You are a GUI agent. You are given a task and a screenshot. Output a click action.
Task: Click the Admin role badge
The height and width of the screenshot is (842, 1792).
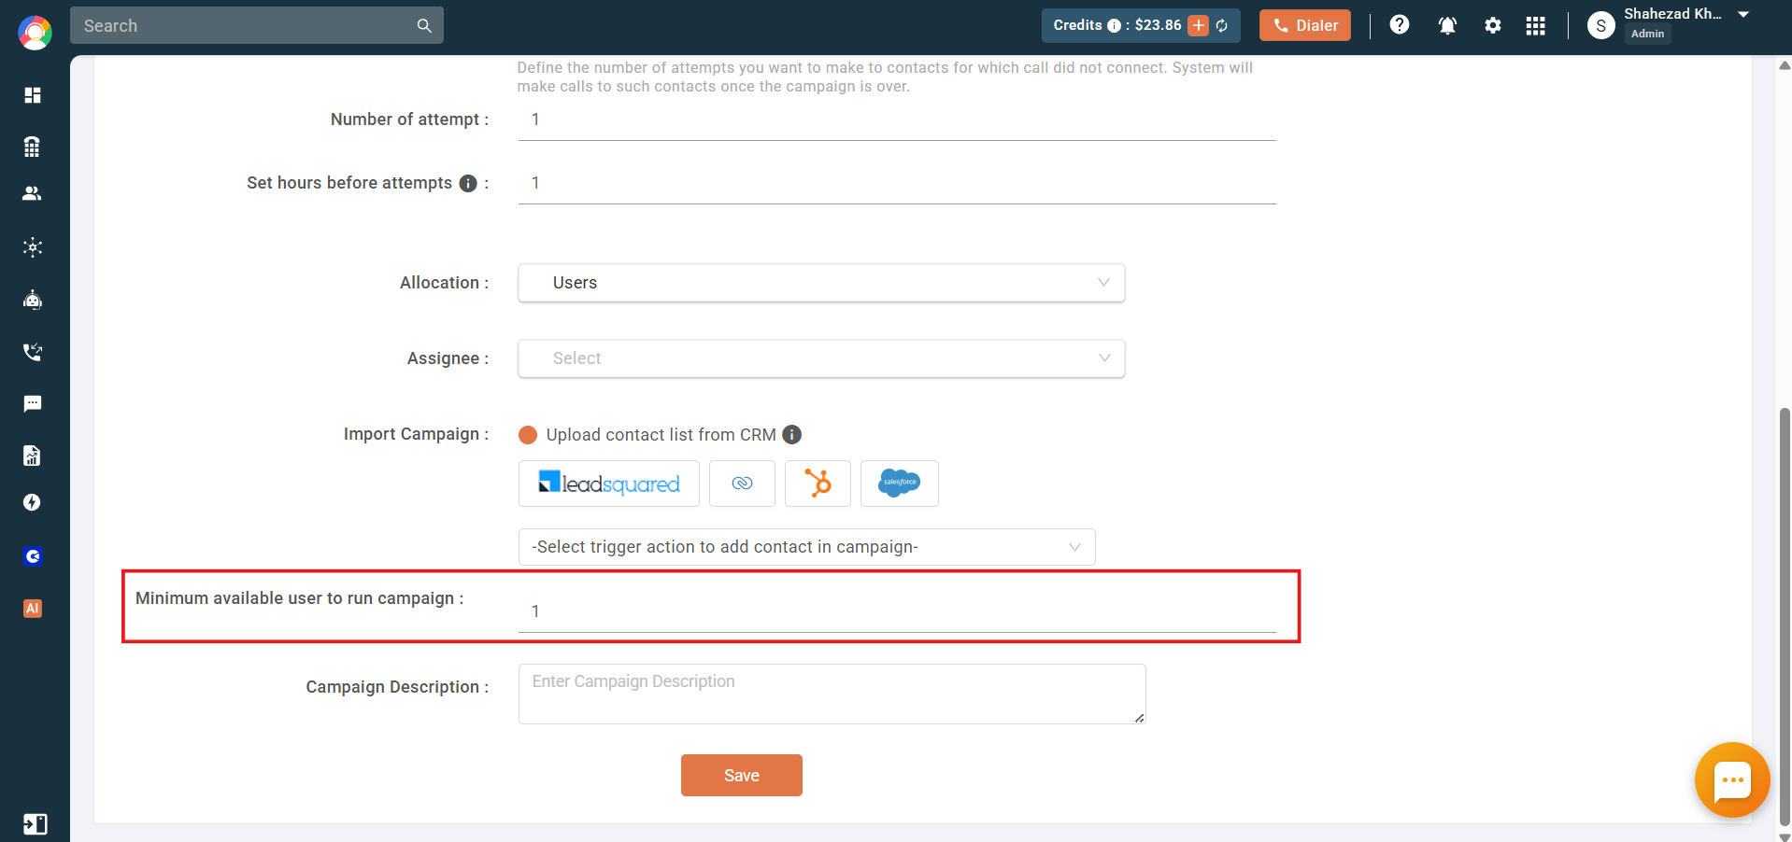pos(1648,34)
